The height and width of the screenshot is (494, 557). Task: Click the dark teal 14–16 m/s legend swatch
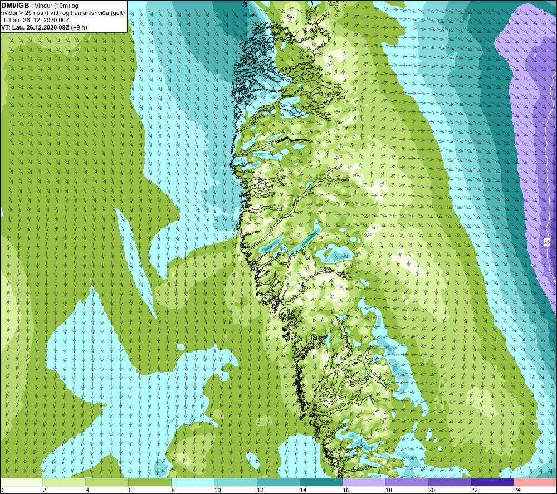[x=321, y=482]
